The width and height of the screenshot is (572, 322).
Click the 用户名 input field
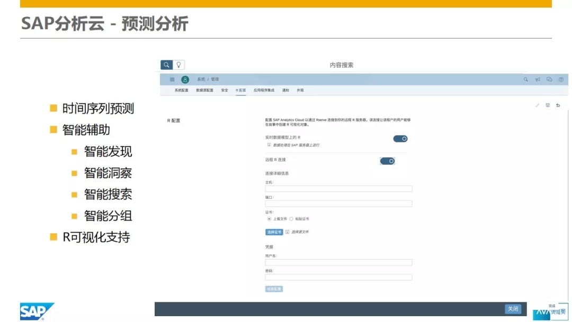pyautogui.click(x=338, y=263)
